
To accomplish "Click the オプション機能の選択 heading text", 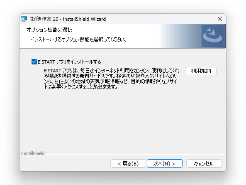I will pyautogui.click(x=49, y=30).
